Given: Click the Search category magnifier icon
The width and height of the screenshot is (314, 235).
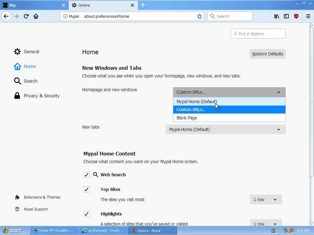Looking at the screenshot, I should [x=17, y=81].
